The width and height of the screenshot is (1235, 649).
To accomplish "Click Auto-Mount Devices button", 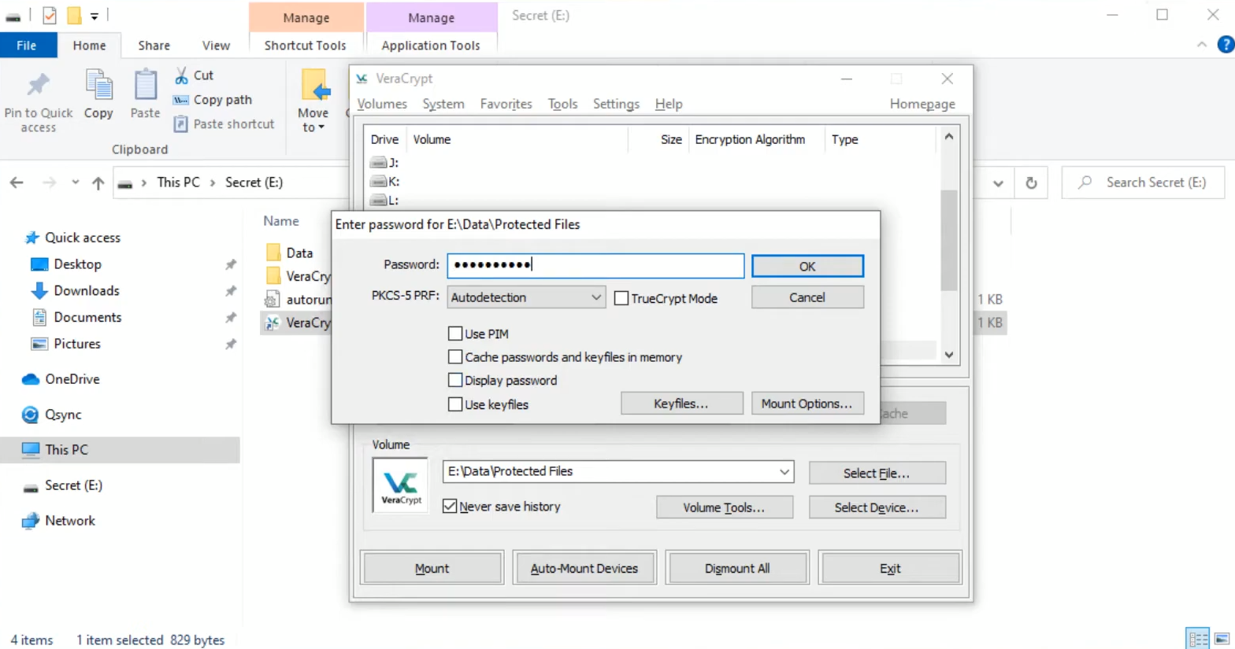I will (584, 568).
